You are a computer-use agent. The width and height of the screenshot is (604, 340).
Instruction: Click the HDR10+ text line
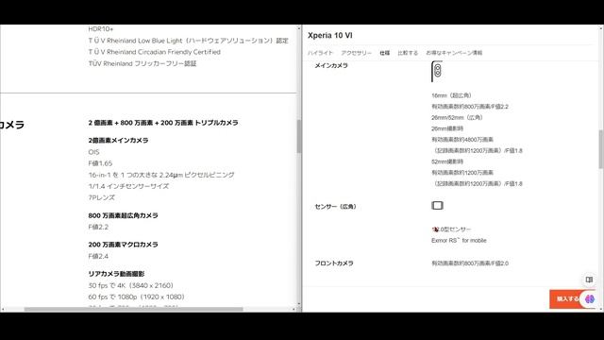101,29
